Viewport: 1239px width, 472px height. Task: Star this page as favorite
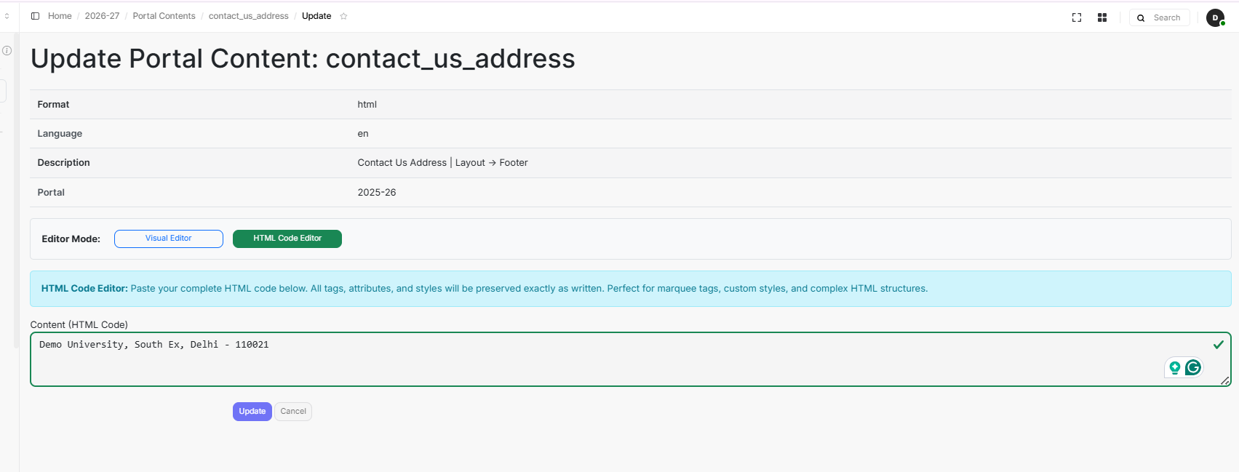(x=344, y=16)
